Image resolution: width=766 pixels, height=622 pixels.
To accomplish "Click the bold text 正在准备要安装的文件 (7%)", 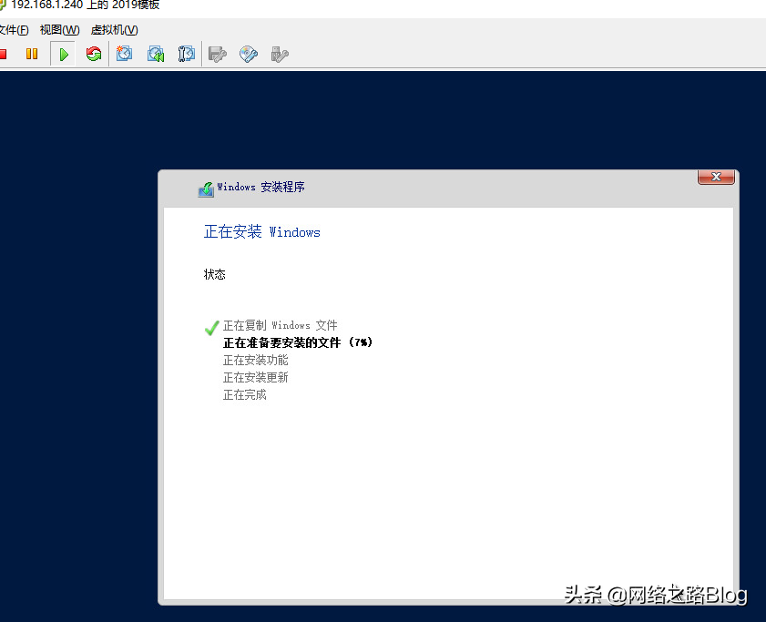I will click(298, 342).
